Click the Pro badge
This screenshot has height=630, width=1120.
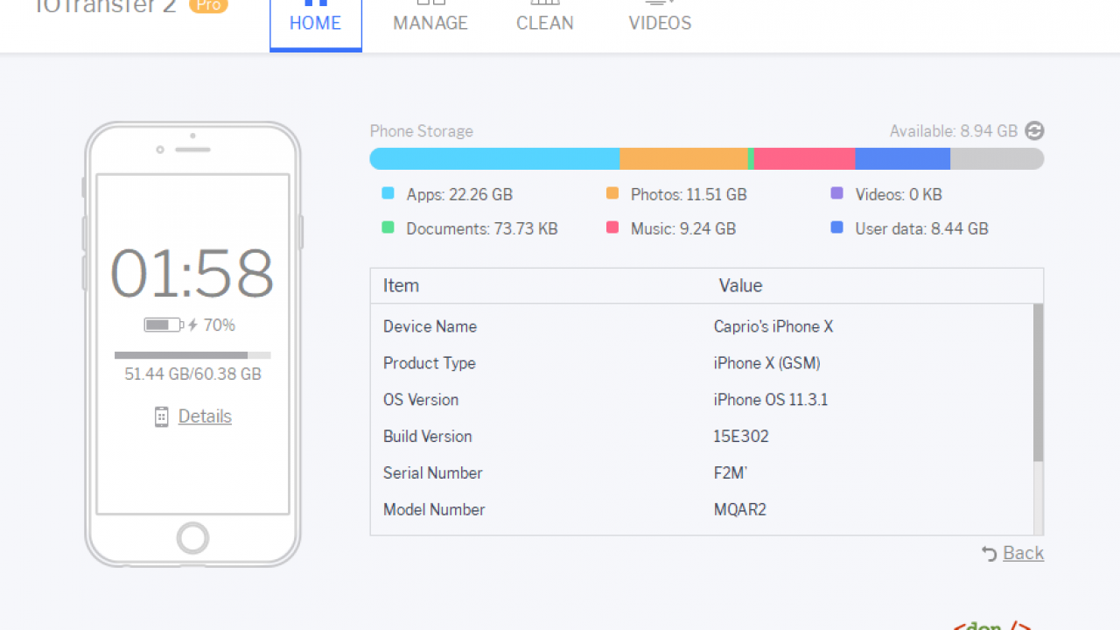pyautogui.click(x=208, y=5)
